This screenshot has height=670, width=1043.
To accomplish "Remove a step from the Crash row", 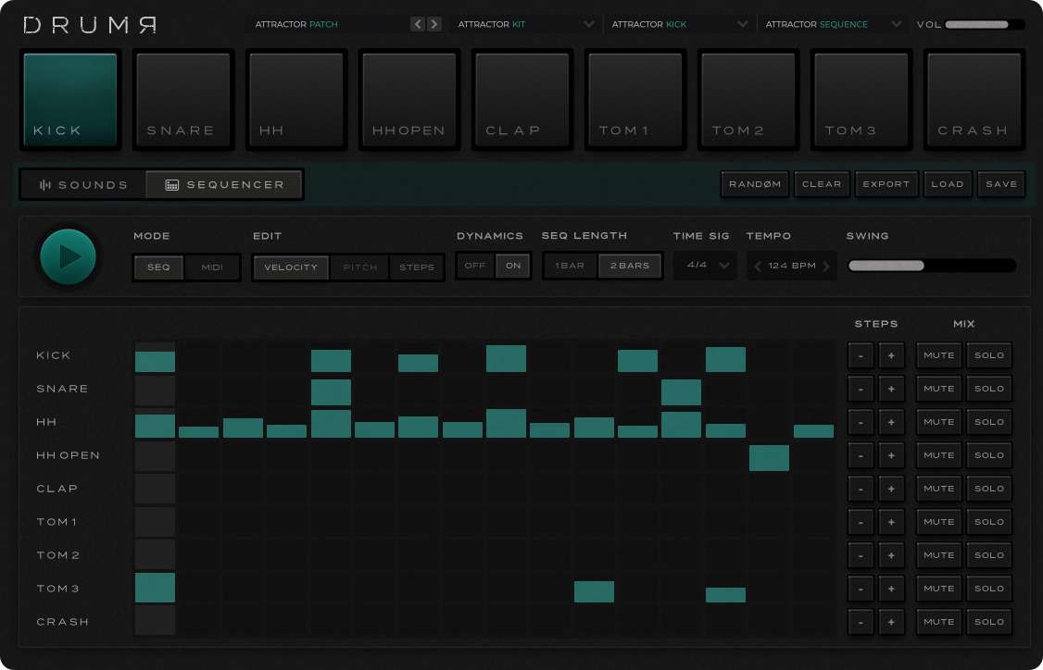I will 861,622.
